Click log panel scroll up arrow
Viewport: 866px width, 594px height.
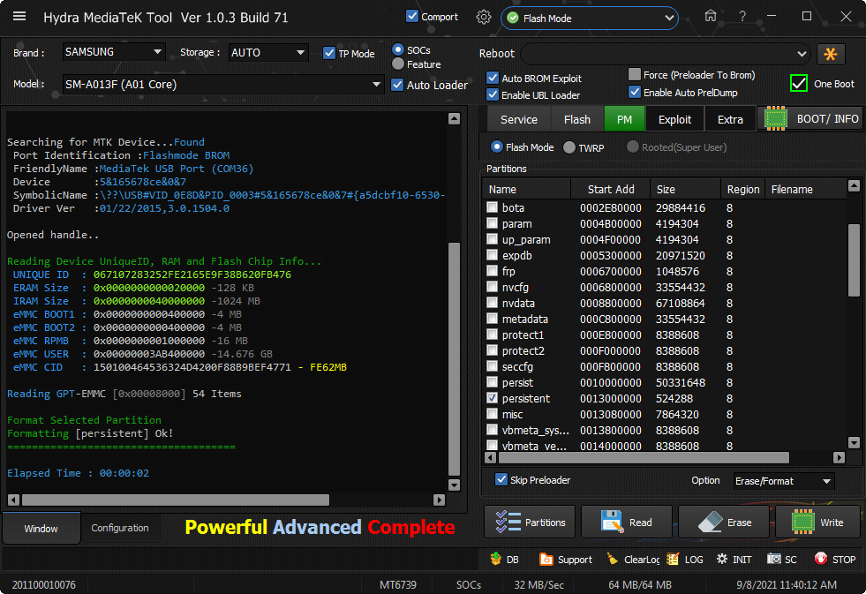[454, 118]
